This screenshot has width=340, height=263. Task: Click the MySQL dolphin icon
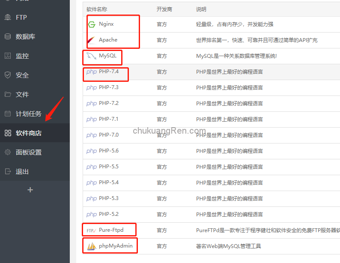[91, 56]
